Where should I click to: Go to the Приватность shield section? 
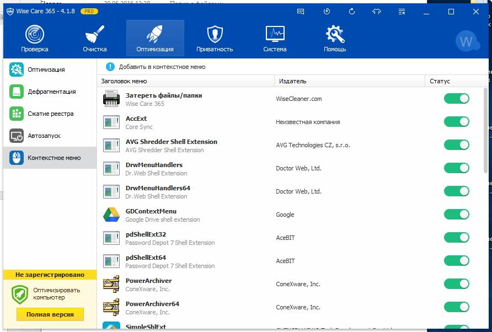215,39
